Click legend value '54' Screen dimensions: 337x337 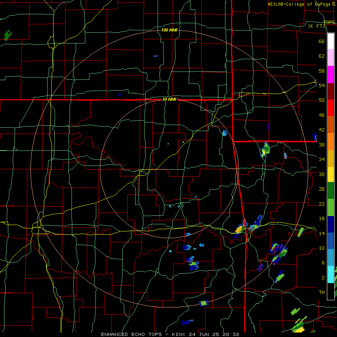[x=322, y=85]
